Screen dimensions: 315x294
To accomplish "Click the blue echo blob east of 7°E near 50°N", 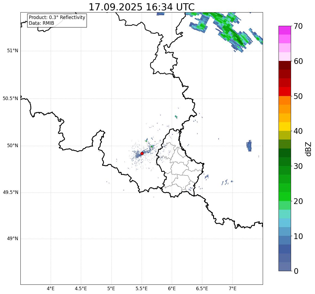I will coord(249,146).
